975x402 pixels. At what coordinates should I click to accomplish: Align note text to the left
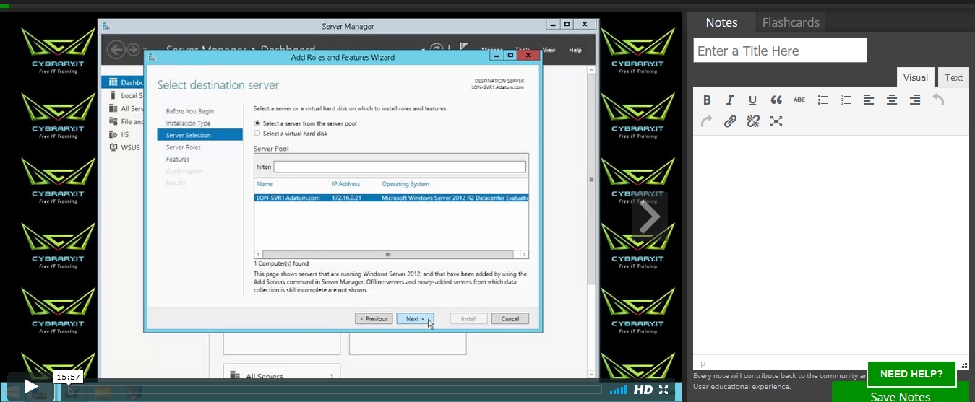(869, 100)
